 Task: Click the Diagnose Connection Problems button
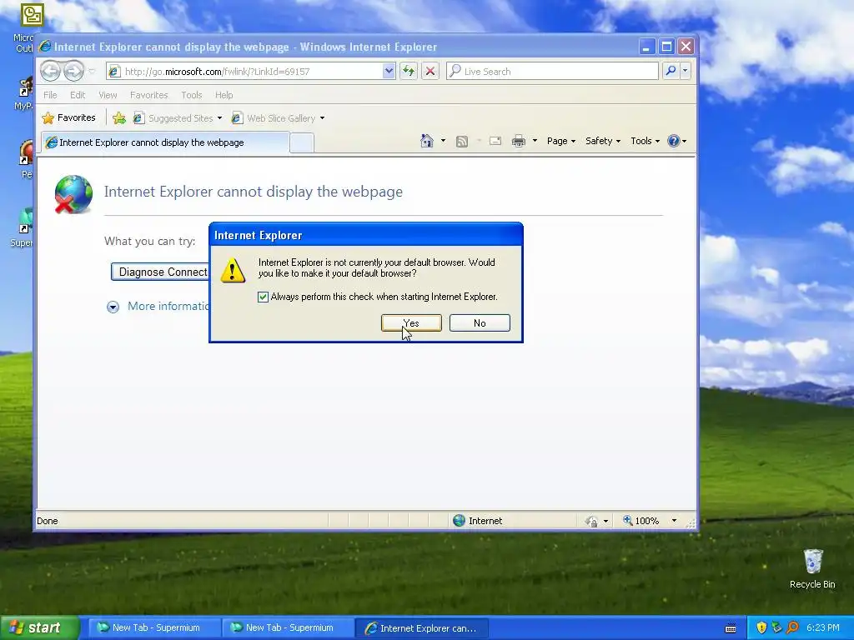pyautogui.click(x=160, y=272)
